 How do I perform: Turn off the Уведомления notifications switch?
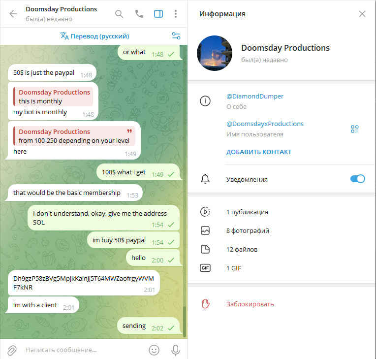[357, 179]
